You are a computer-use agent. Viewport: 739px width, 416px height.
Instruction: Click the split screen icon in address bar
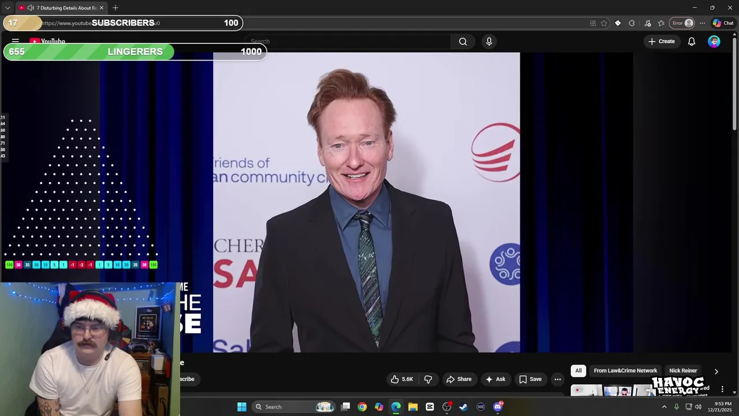click(593, 23)
